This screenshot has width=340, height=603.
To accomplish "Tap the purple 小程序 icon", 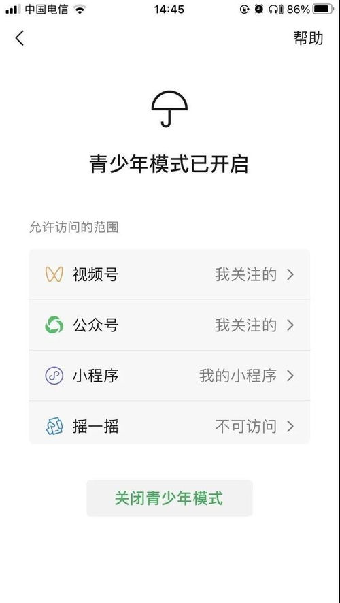I will (54, 376).
